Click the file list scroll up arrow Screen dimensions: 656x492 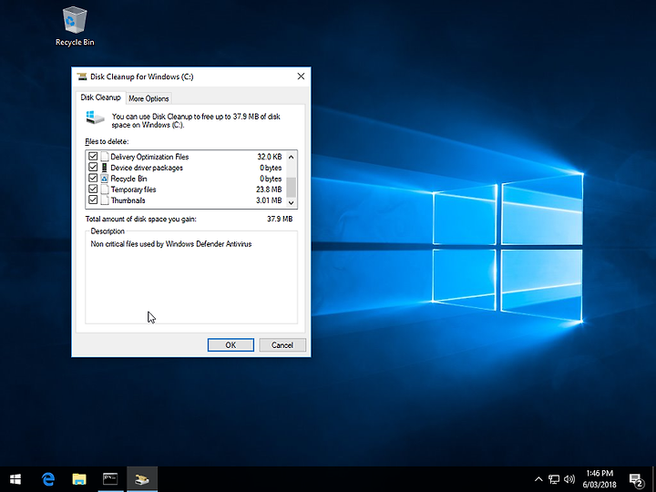click(292, 157)
